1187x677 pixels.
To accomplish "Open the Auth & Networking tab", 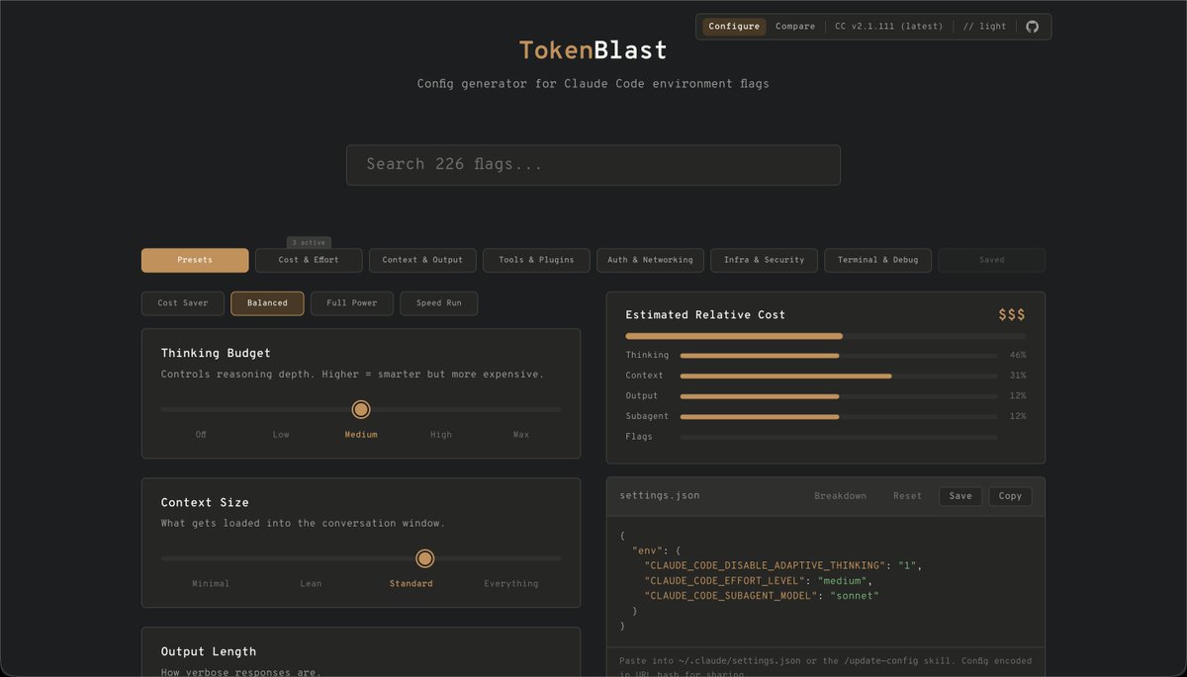I will (650, 260).
